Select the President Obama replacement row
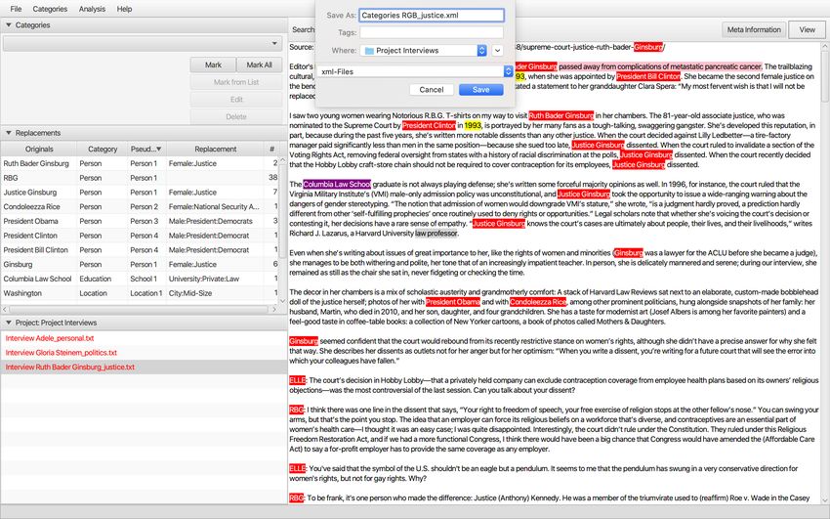 pyautogui.click(x=140, y=221)
